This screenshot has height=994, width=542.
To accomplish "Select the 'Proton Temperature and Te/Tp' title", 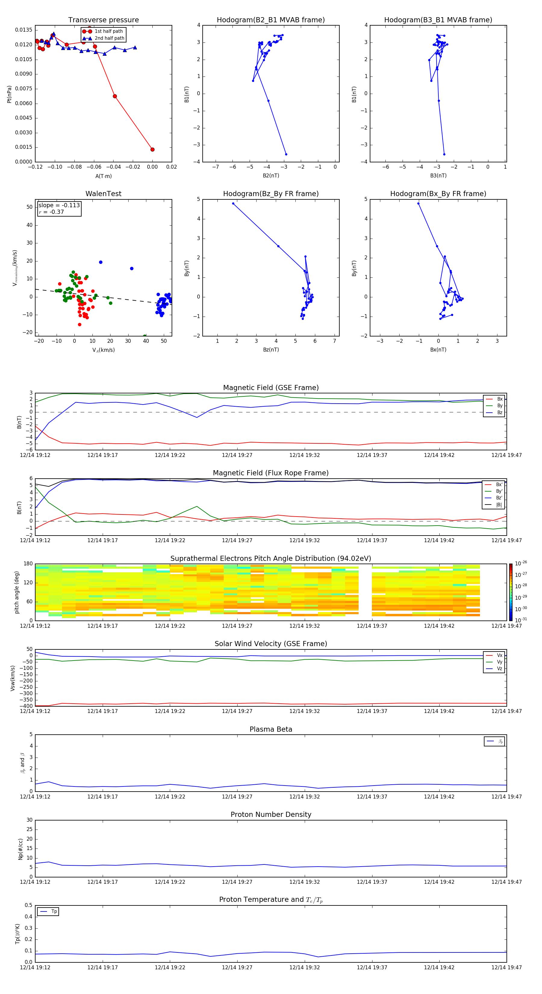I will (x=271, y=900).
